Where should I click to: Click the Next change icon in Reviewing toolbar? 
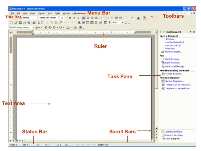50,27
